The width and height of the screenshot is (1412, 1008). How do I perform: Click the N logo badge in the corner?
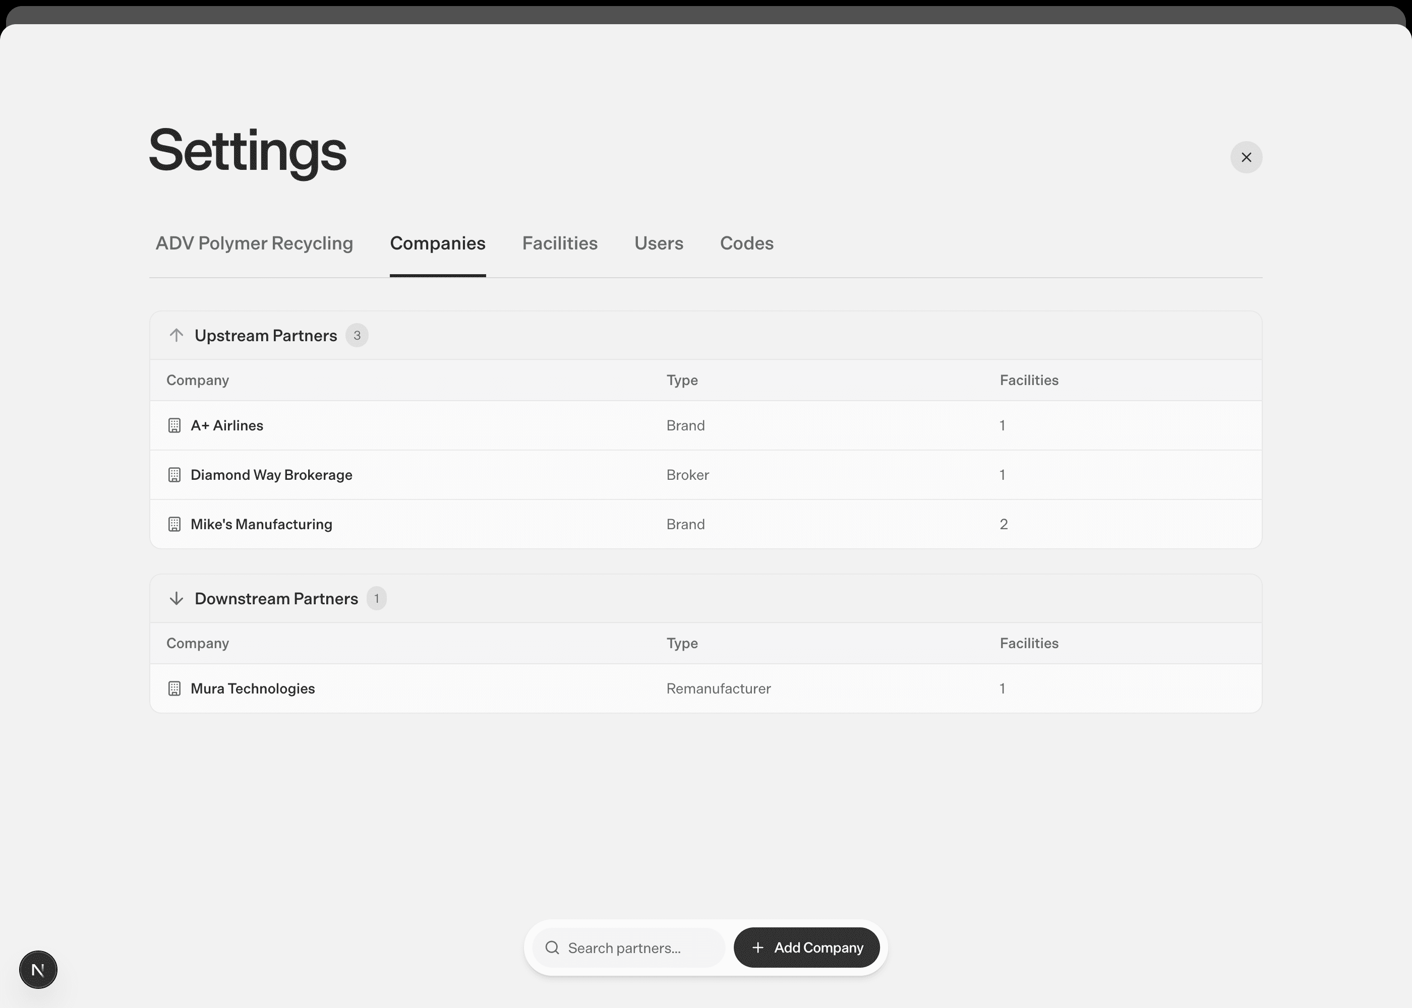[x=38, y=970]
